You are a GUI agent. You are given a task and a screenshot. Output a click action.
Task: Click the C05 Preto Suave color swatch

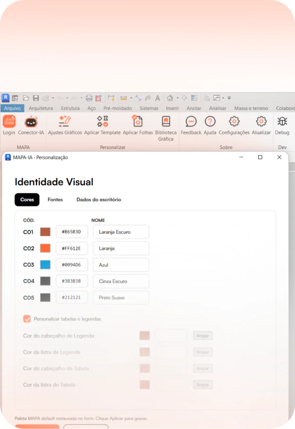45,297
